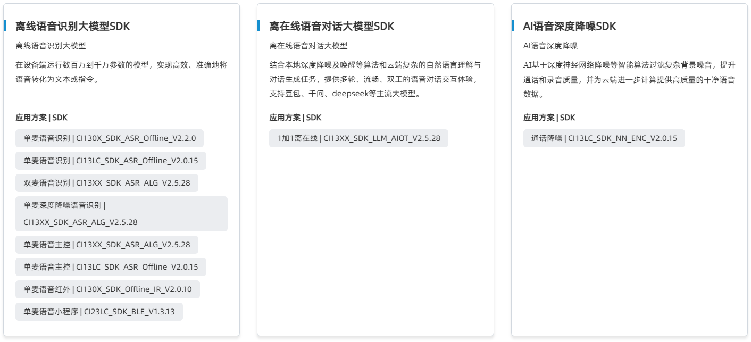Open 单麦语音识别 CI13LC_SDK_ASR_Offline_V2.0.15 link
751x342 pixels.
[111, 161]
